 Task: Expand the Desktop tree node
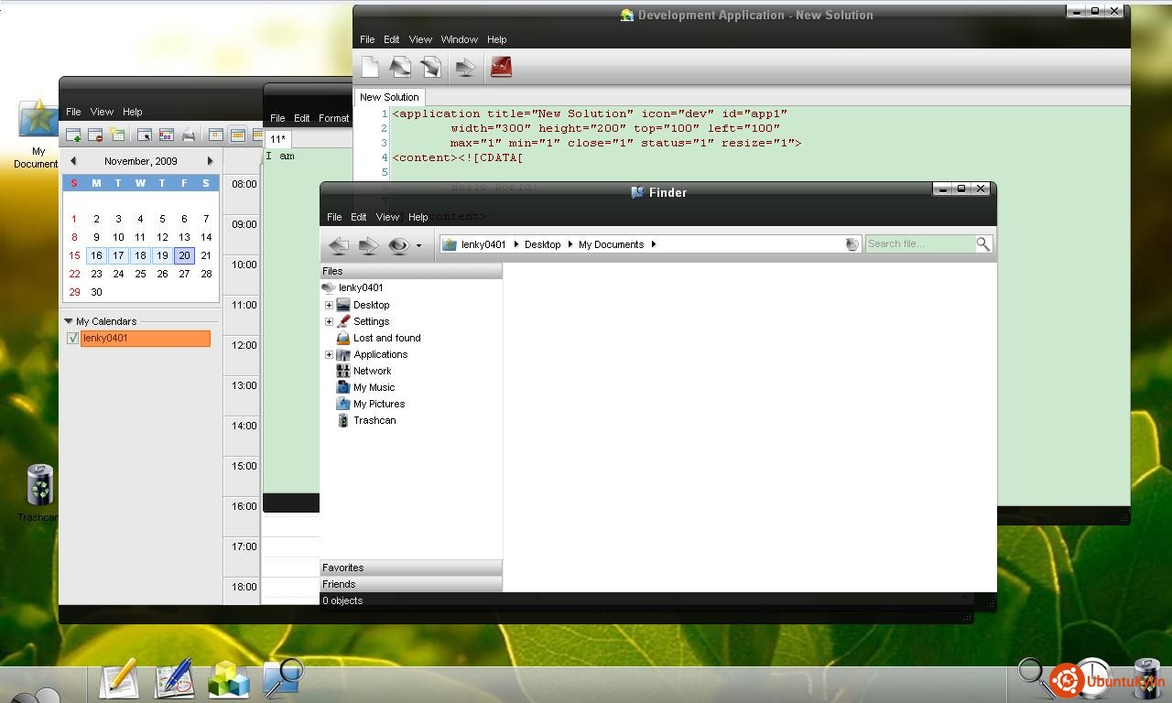click(329, 305)
